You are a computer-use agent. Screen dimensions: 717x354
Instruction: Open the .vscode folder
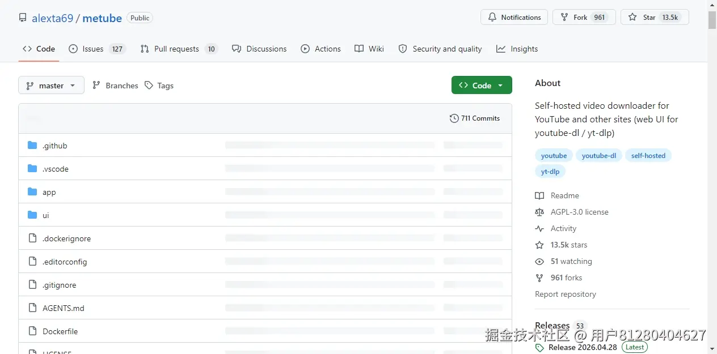(56, 169)
